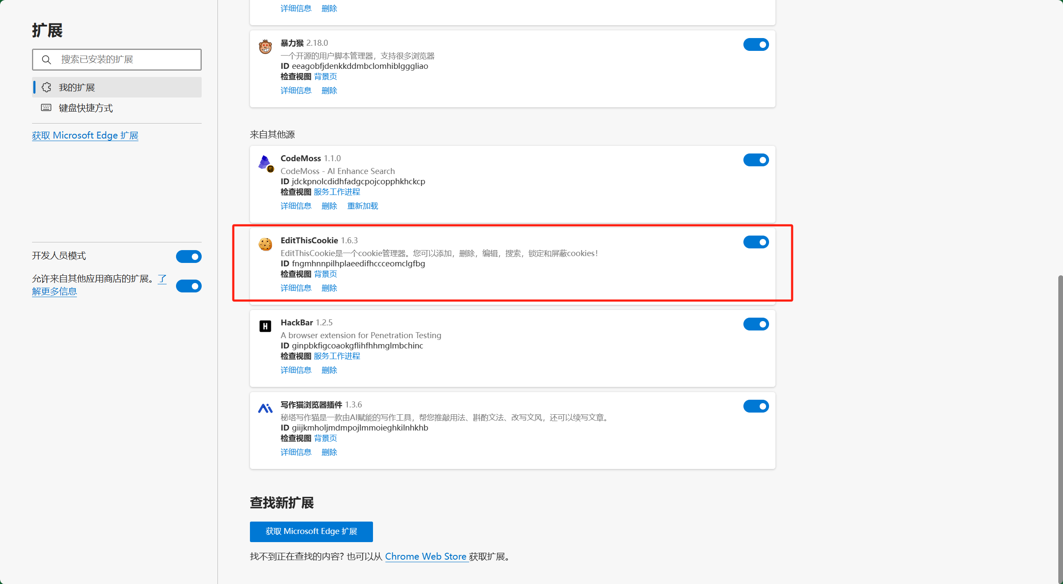The width and height of the screenshot is (1063, 584).
Task: Toggle off the CodeMoss extension
Action: pyautogui.click(x=756, y=160)
